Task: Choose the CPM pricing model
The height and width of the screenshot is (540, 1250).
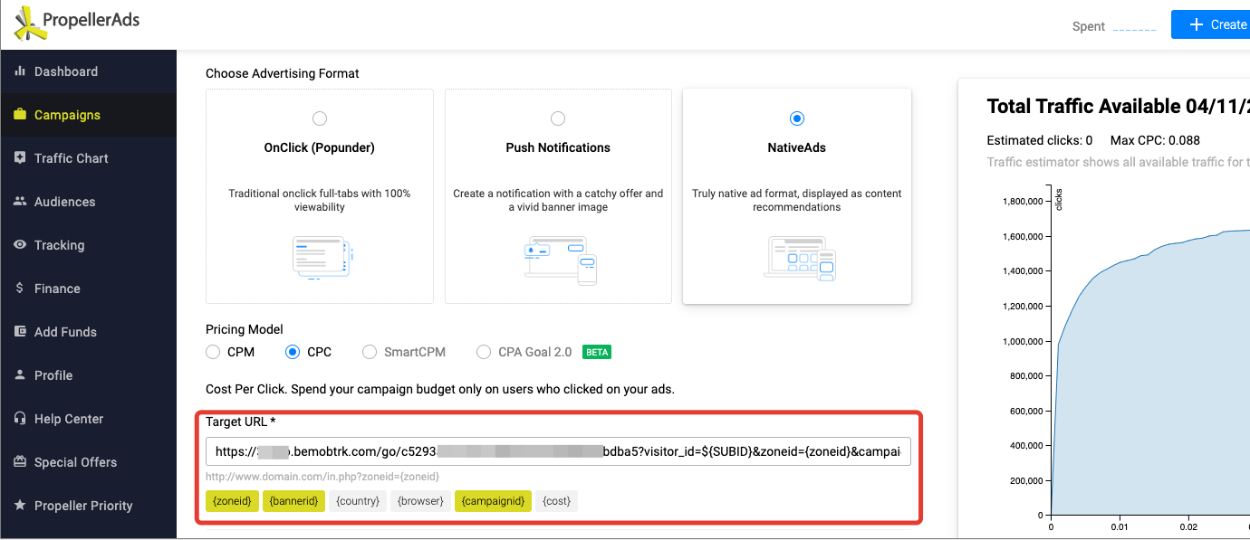Action: [x=214, y=352]
